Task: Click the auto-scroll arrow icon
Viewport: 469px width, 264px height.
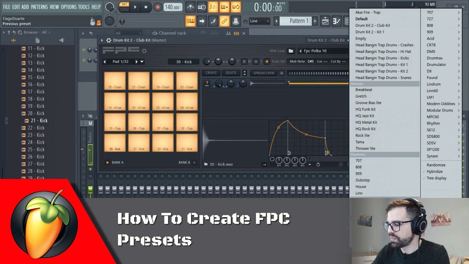Action: (202, 21)
